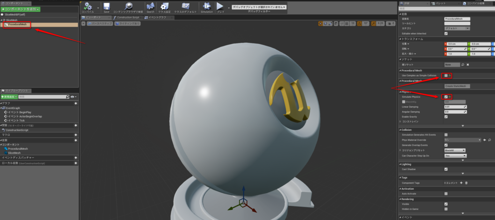The height and width of the screenshot is (220, 495).
Task: Save the blueprint
Action: 107,7
